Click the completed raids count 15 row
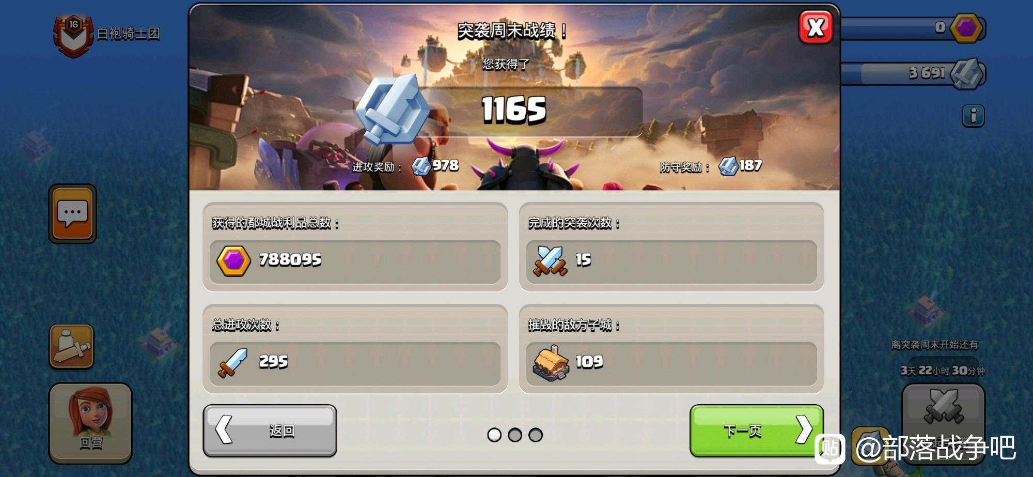 tap(671, 261)
